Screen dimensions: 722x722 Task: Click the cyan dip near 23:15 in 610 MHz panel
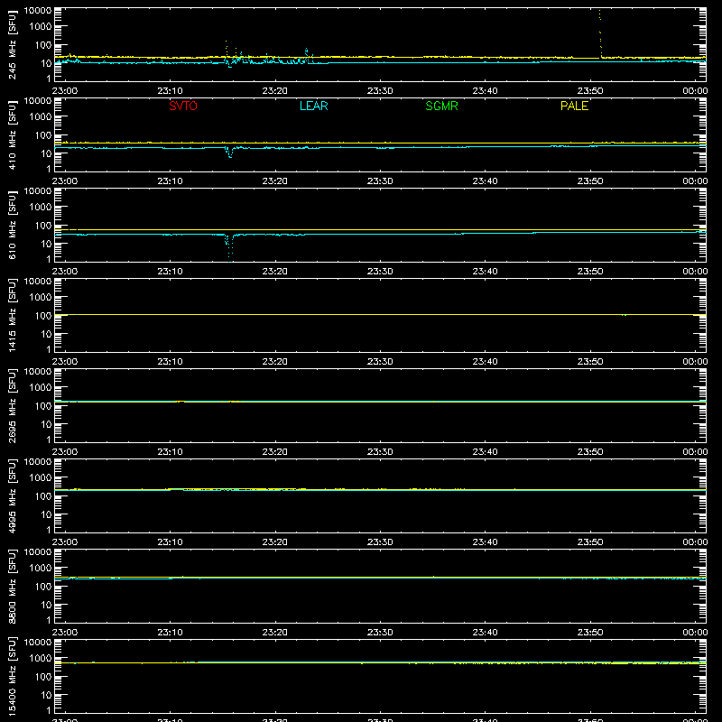coord(229,247)
